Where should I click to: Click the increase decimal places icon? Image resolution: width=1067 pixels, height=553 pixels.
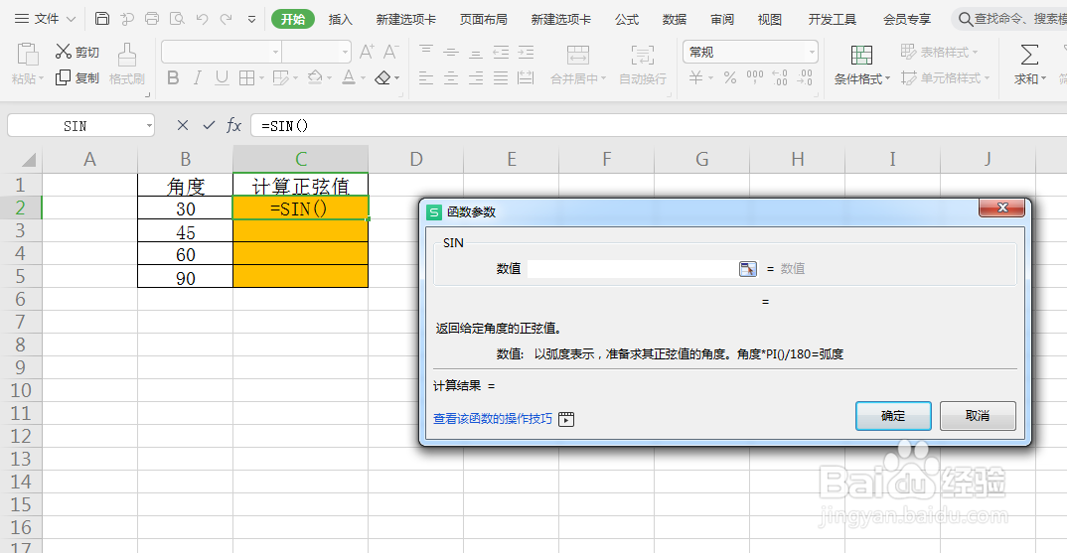[x=780, y=78]
